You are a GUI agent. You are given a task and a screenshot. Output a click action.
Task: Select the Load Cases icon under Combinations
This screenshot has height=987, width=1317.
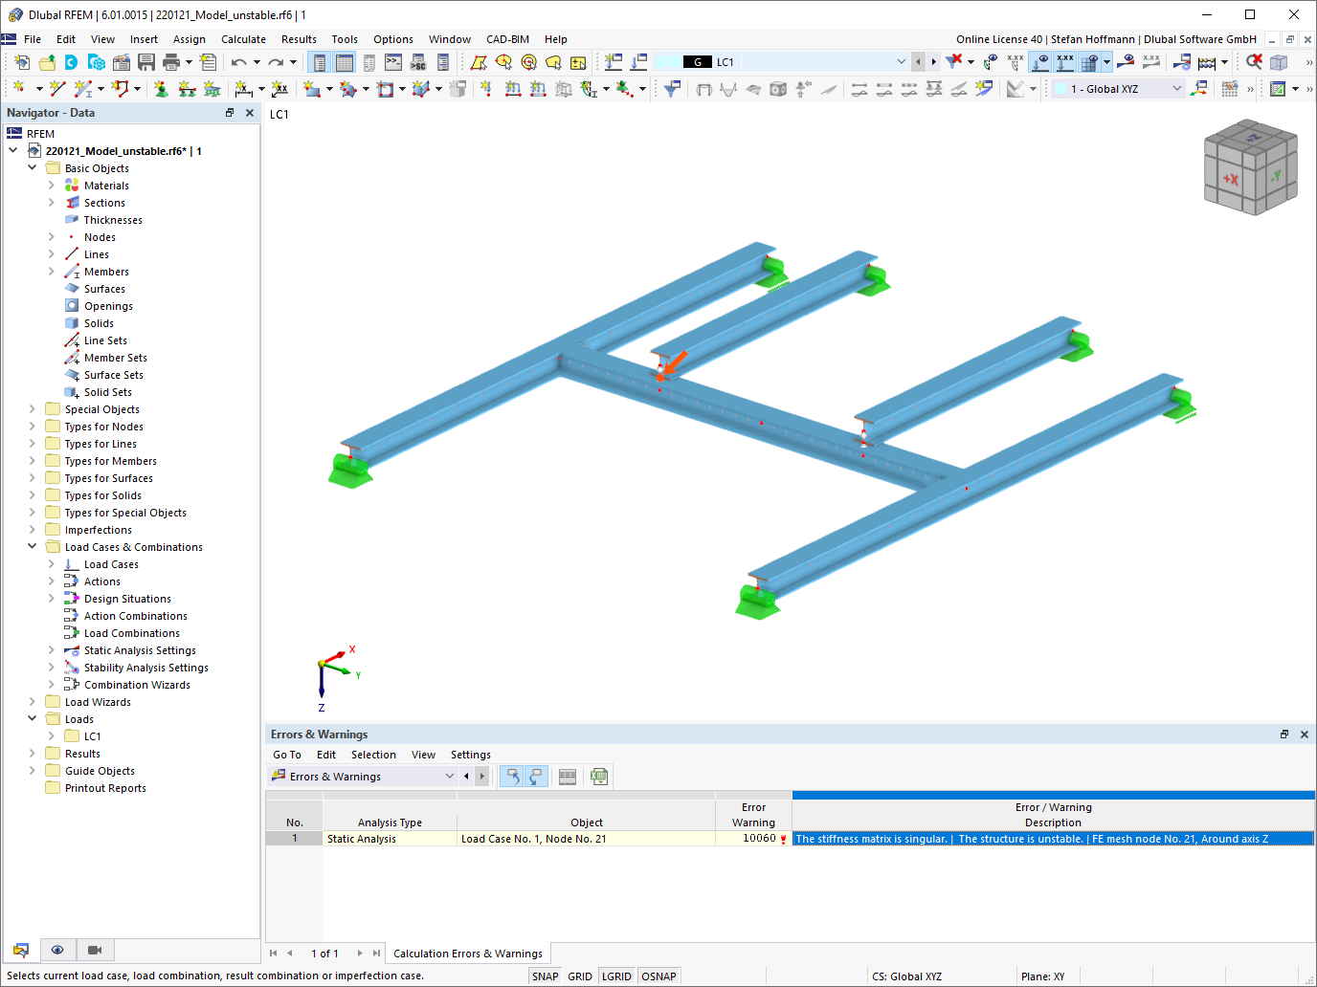[x=71, y=563]
